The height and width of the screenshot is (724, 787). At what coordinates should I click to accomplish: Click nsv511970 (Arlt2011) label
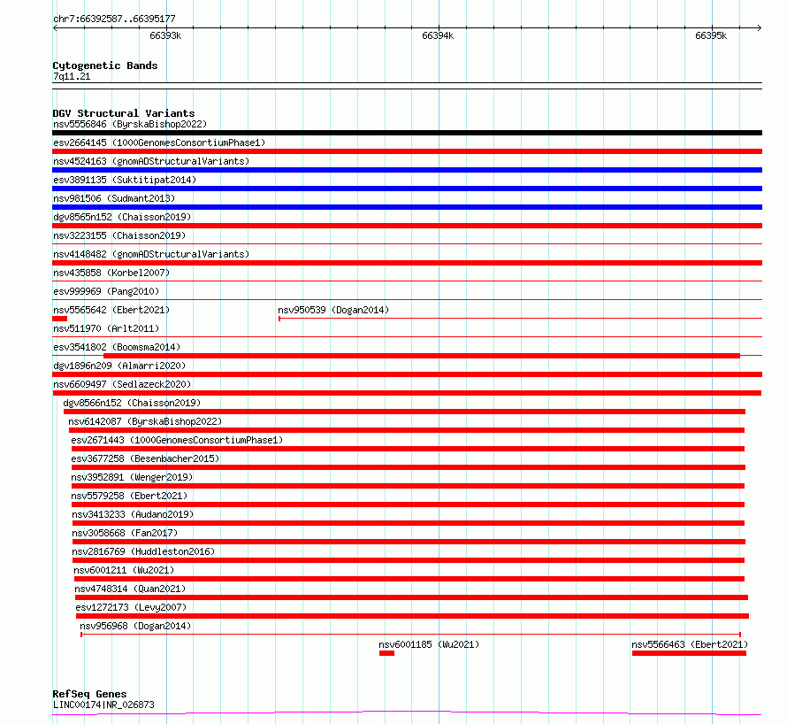(106, 328)
